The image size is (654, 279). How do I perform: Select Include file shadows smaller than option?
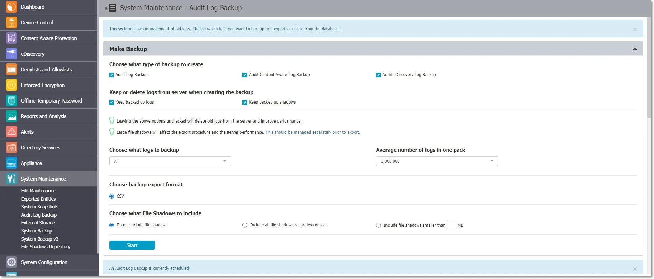(378, 225)
